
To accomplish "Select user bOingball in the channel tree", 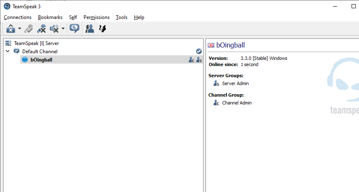I will (x=112, y=59).
